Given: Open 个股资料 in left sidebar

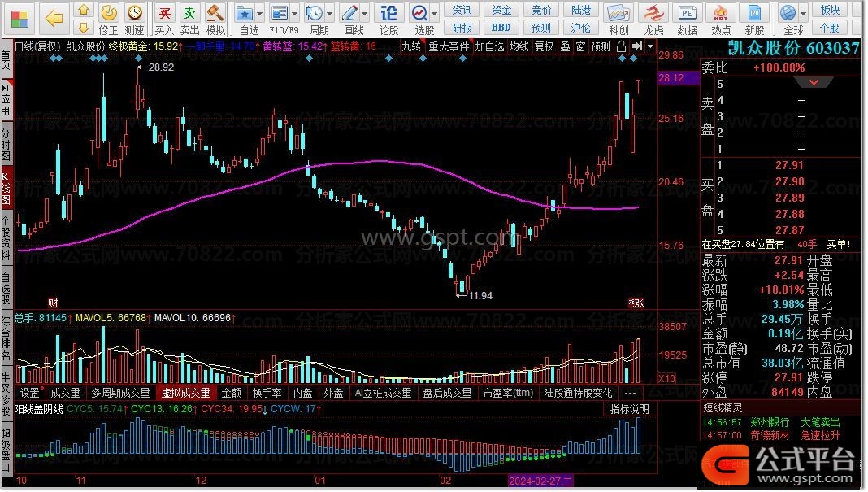Looking at the screenshot, I should tap(6, 238).
